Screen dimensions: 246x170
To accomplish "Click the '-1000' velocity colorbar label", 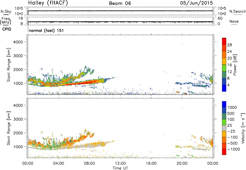I will (234, 149).
